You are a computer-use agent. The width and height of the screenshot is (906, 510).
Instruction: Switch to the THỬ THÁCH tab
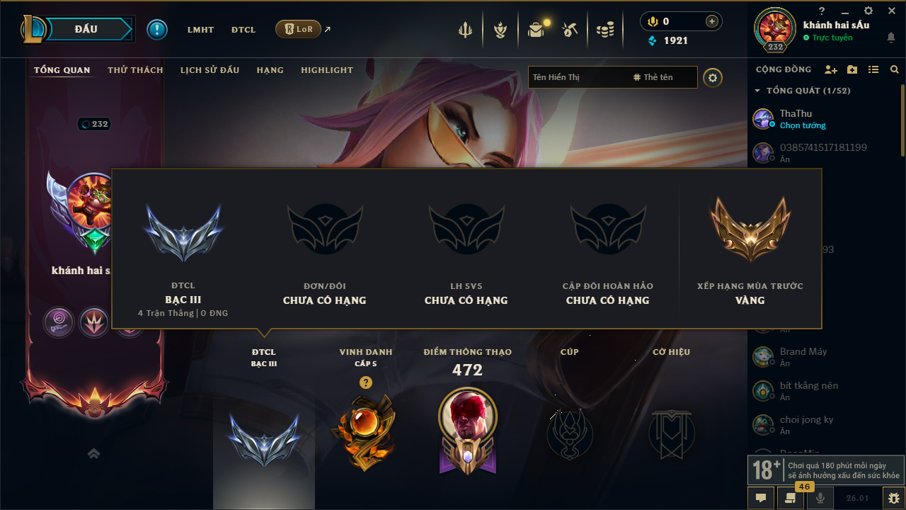click(x=135, y=70)
